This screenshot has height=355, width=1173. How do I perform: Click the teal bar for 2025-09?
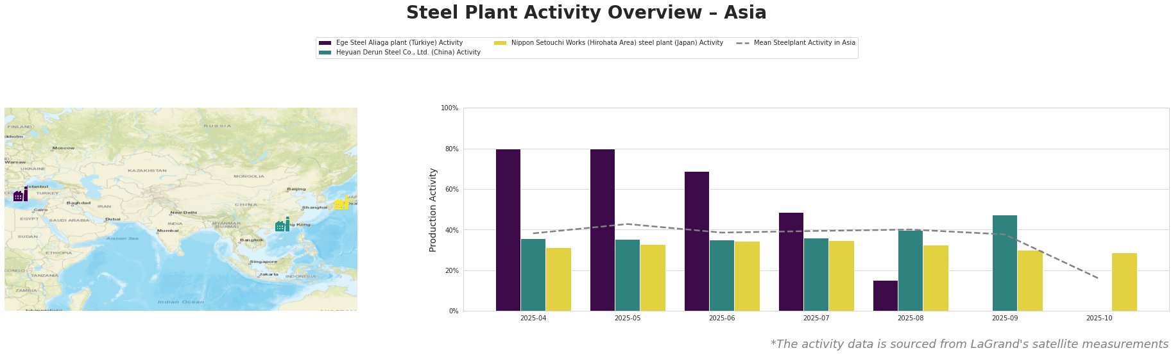(1004, 263)
